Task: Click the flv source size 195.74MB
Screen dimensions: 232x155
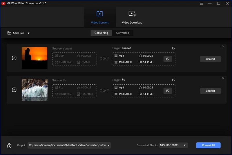Action: point(87,94)
